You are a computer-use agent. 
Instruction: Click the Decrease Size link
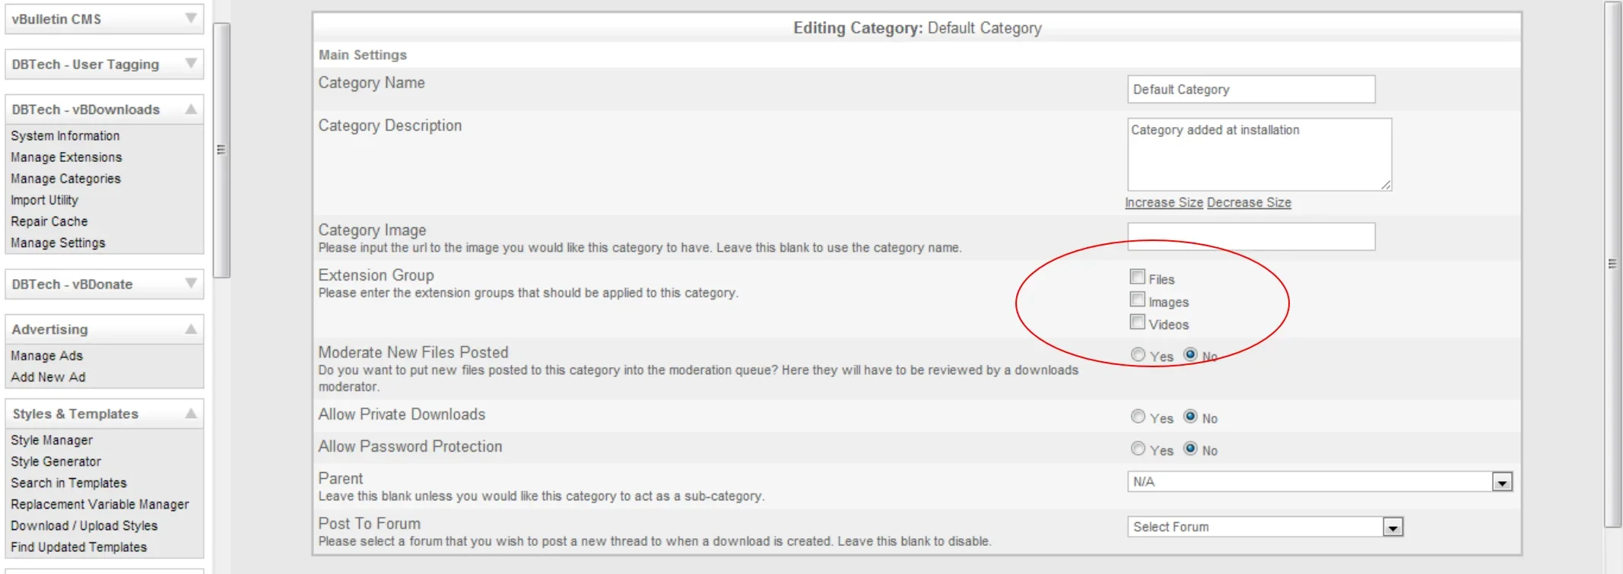pos(1249,203)
